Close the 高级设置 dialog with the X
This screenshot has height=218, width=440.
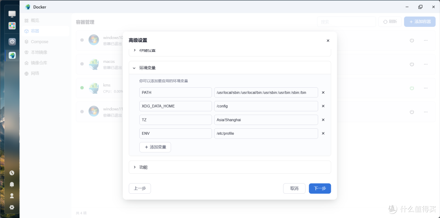point(328,41)
